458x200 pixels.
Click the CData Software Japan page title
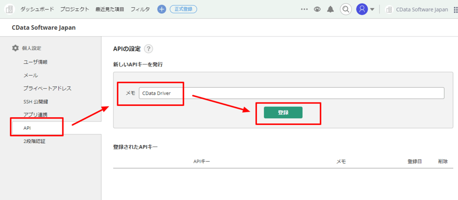[x=44, y=27]
